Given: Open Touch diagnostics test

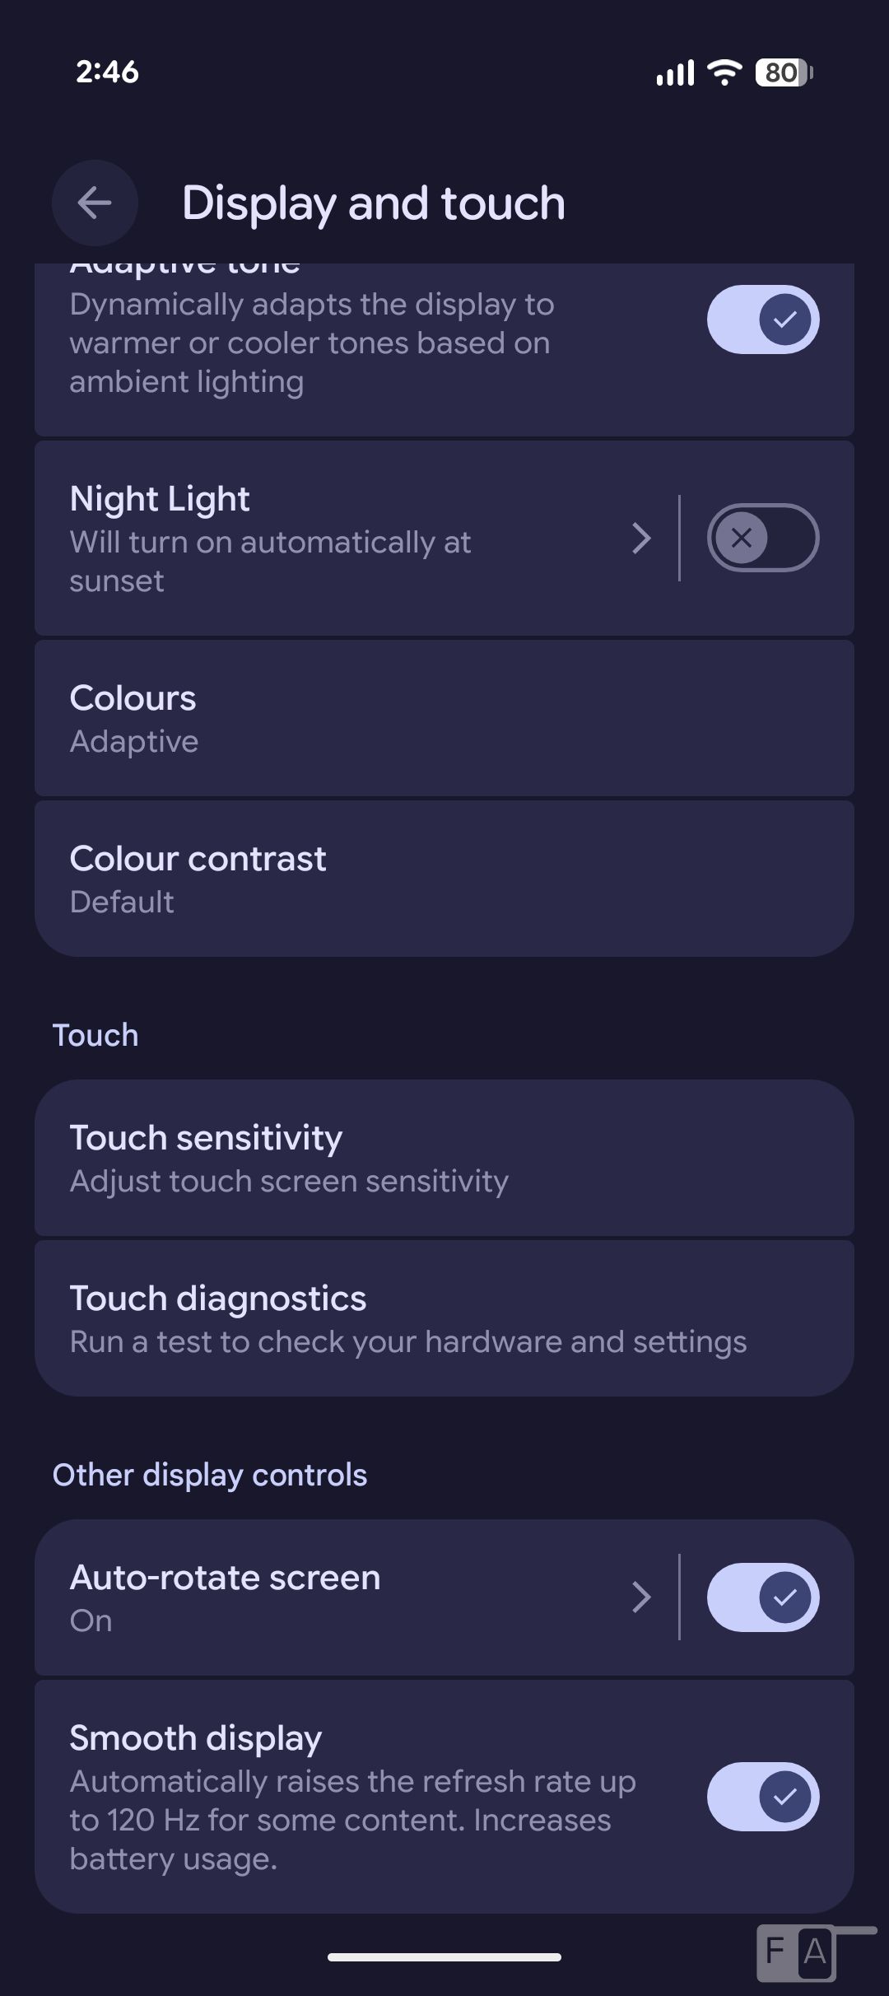Looking at the screenshot, I should click(444, 1318).
